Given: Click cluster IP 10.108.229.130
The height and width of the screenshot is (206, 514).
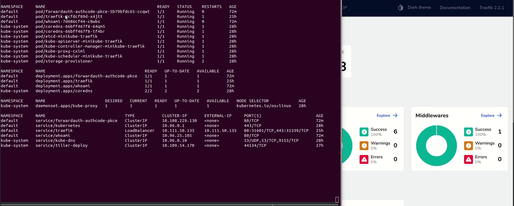Looking at the screenshot, I should pos(180,121).
